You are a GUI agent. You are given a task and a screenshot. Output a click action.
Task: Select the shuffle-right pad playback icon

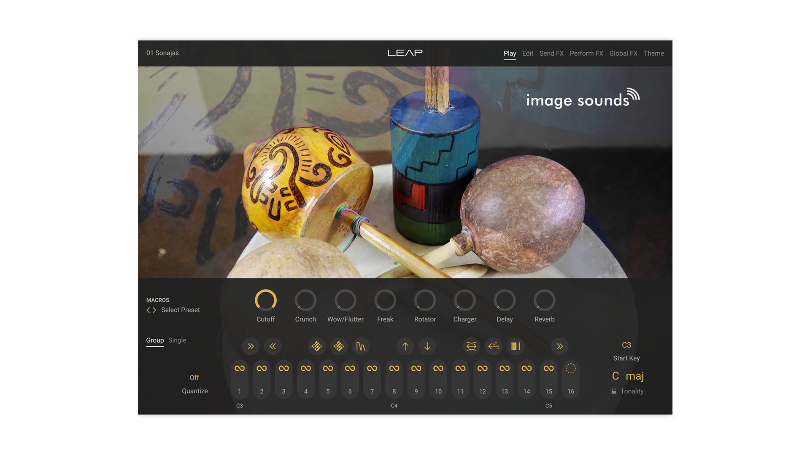pyautogui.click(x=251, y=346)
